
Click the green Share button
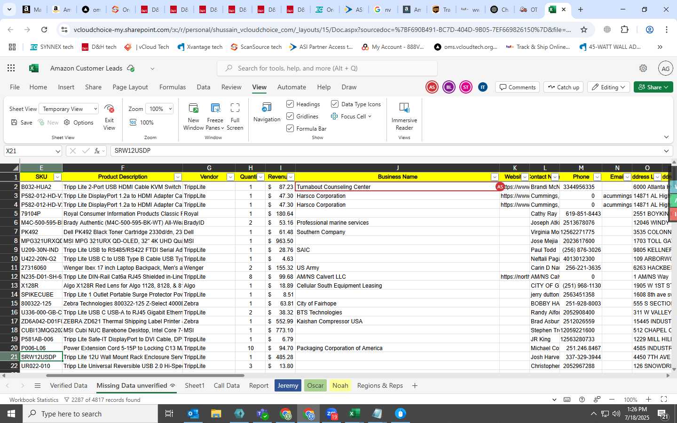pos(653,87)
